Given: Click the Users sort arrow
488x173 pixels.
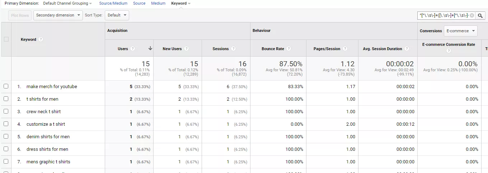Looking at the screenshot, I should click(150, 48).
